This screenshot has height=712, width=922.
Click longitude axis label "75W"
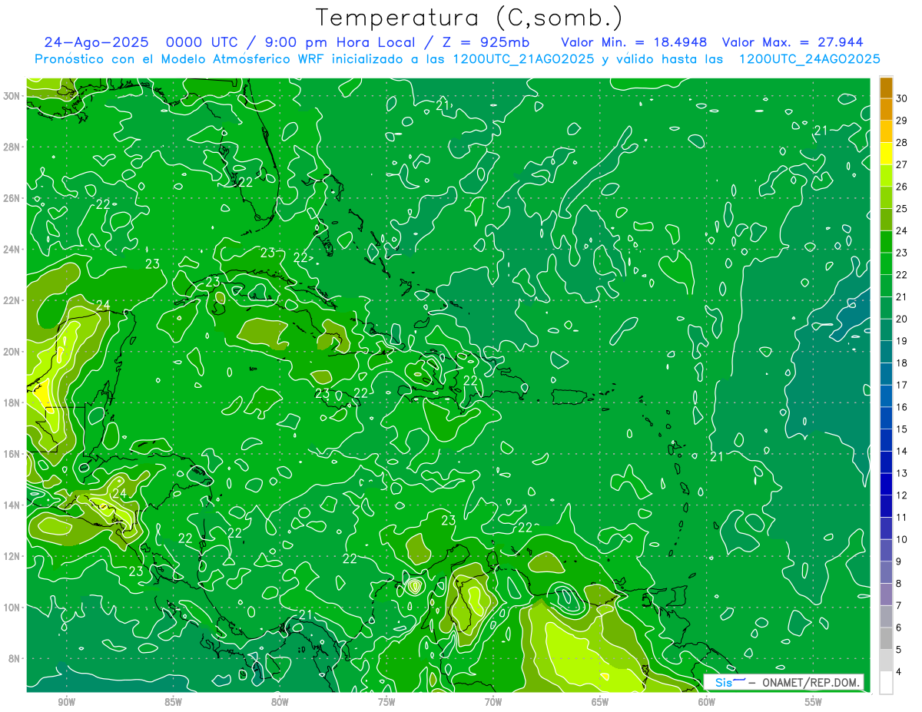coord(386,702)
